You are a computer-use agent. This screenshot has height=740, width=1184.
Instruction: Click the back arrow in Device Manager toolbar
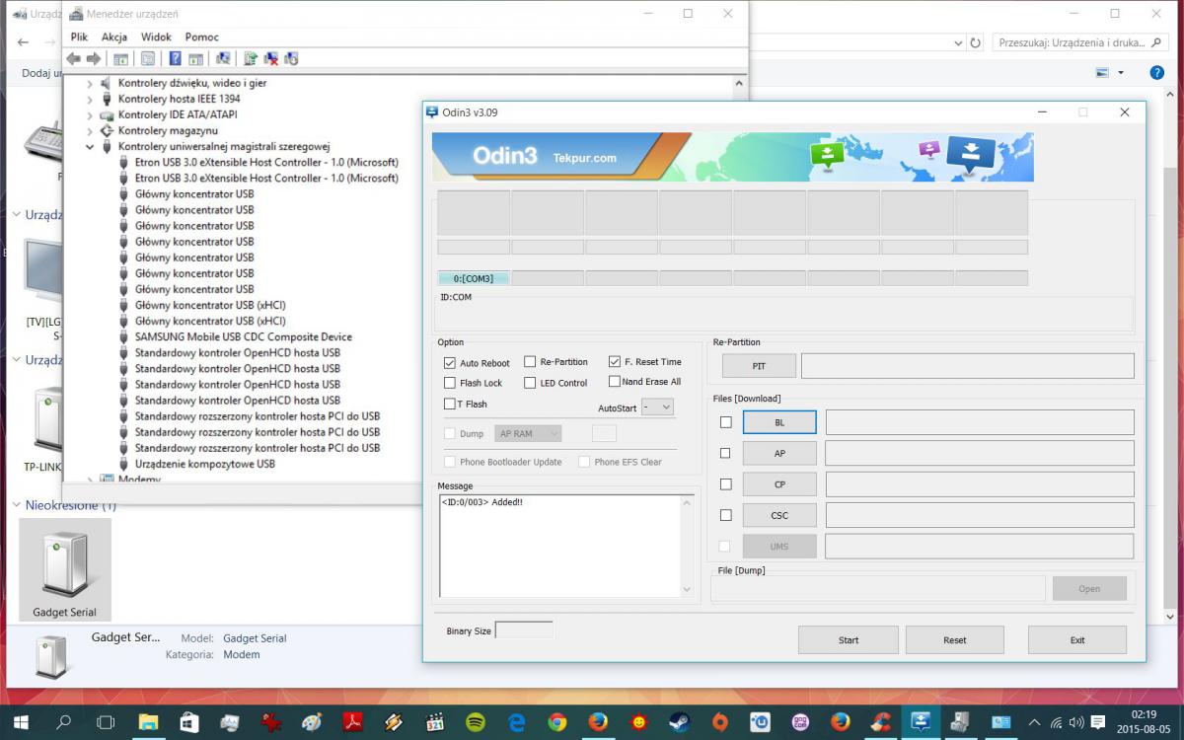tap(73, 59)
